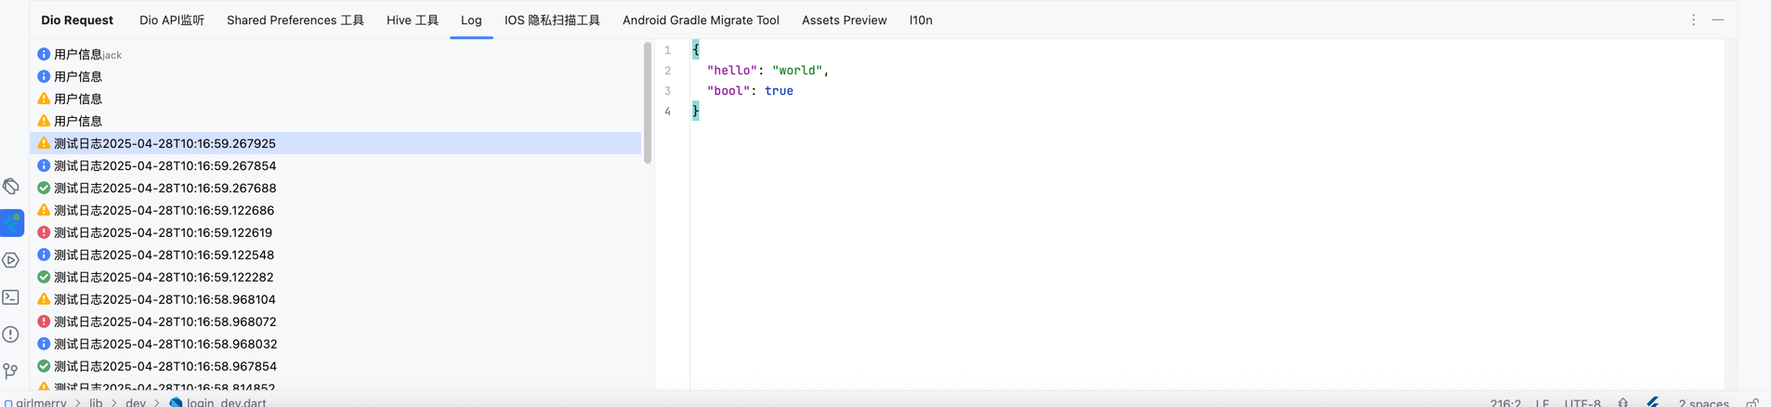
Task: Hide the tool window panel
Action: point(1717,20)
